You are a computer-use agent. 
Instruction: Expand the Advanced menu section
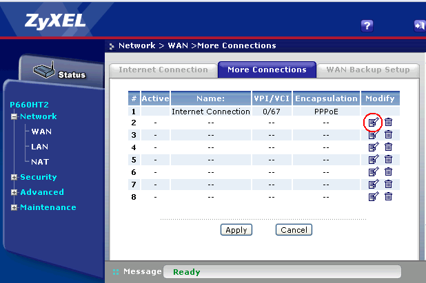pyautogui.click(x=14, y=193)
